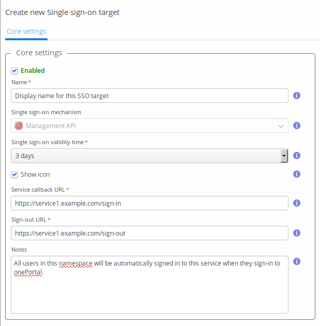320x326 pixels.
Task: Click the Sign-out URL input field
Action: coord(149,233)
